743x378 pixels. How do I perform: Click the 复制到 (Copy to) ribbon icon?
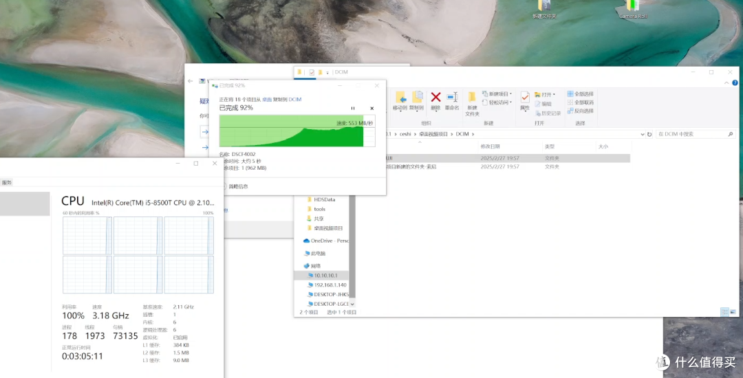pyautogui.click(x=417, y=101)
